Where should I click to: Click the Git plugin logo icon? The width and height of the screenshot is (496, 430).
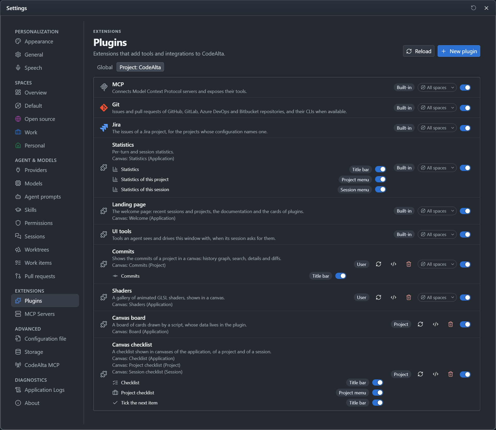click(x=104, y=107)
